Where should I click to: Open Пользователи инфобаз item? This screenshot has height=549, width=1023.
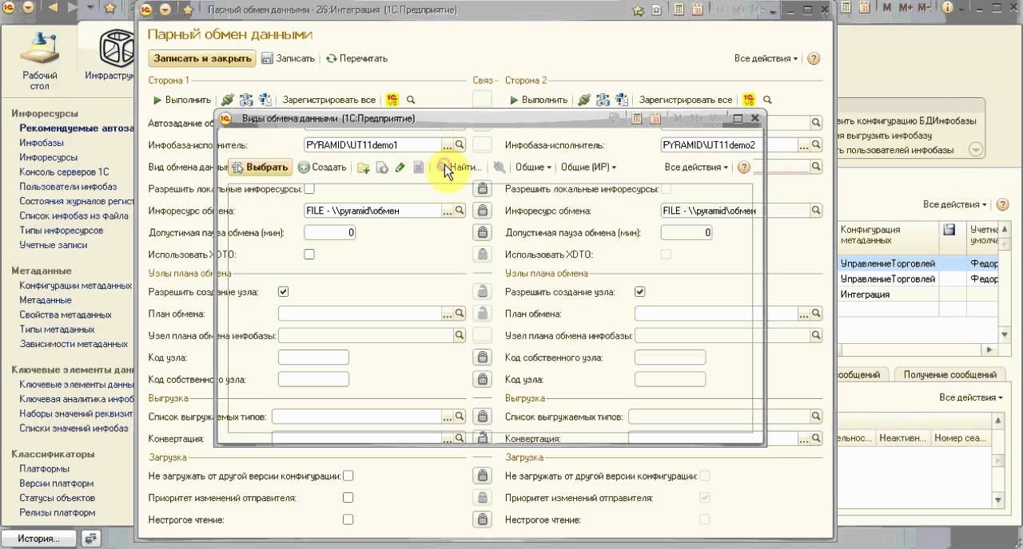68,187
